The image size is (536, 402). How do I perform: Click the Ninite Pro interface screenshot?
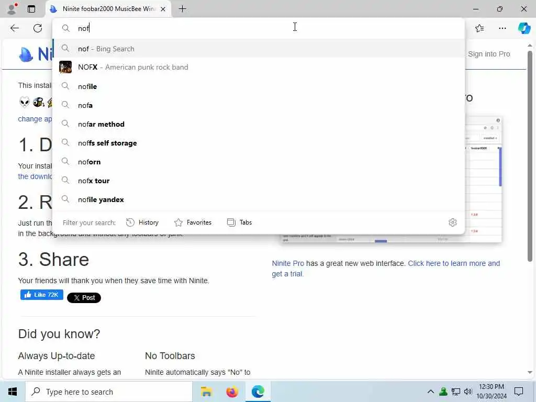[x=483, y=180]
